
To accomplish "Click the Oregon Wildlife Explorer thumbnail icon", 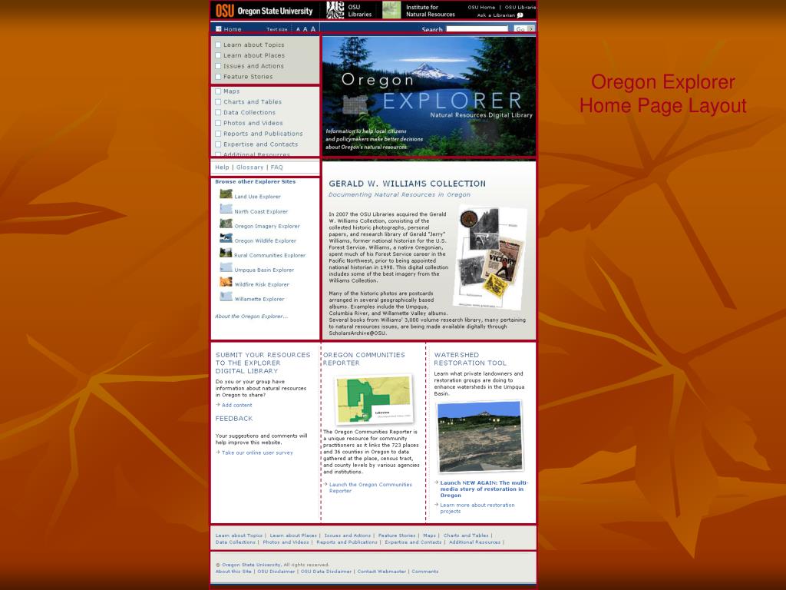I will tap(226, 238).
